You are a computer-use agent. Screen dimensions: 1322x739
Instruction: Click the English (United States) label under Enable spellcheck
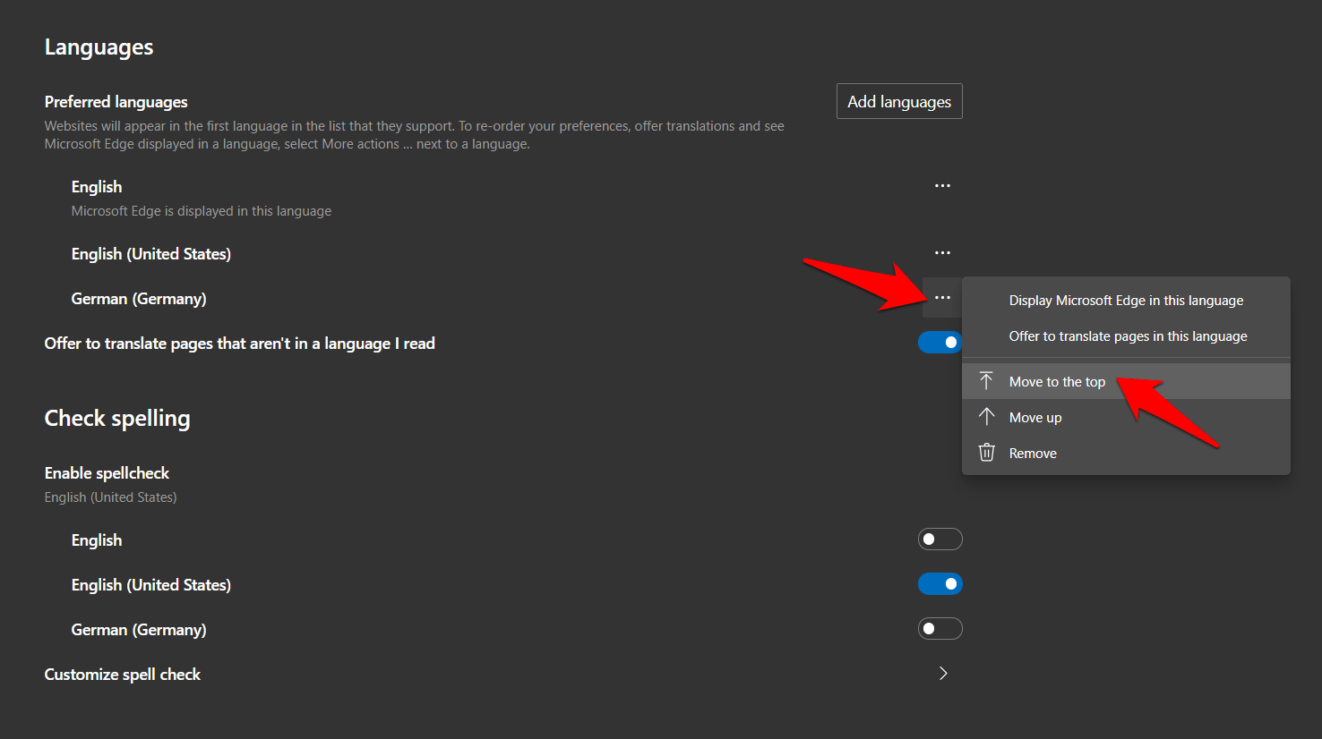click(x=151, y=585)
